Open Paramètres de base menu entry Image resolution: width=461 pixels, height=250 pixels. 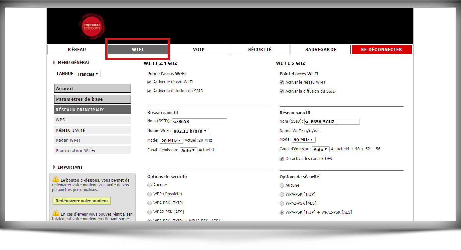coord(93,99)
